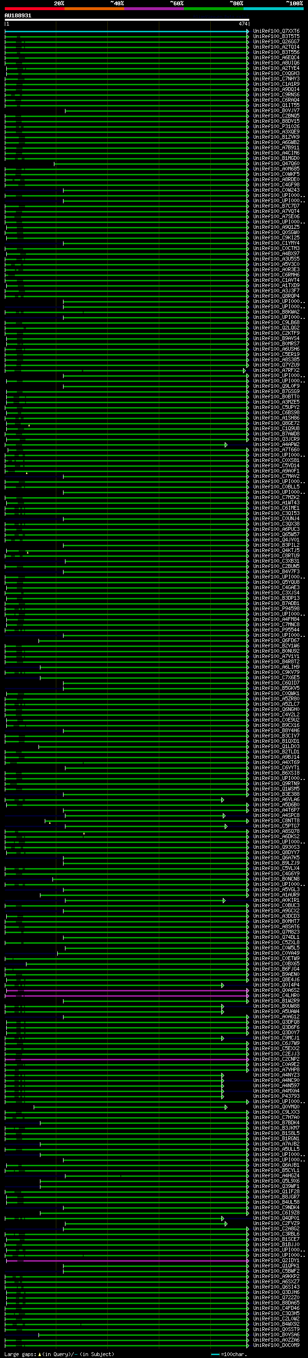The image size is (308, 1358).
Task: Click hit name UniRef100_B3E388
Action: coord(276,794)
